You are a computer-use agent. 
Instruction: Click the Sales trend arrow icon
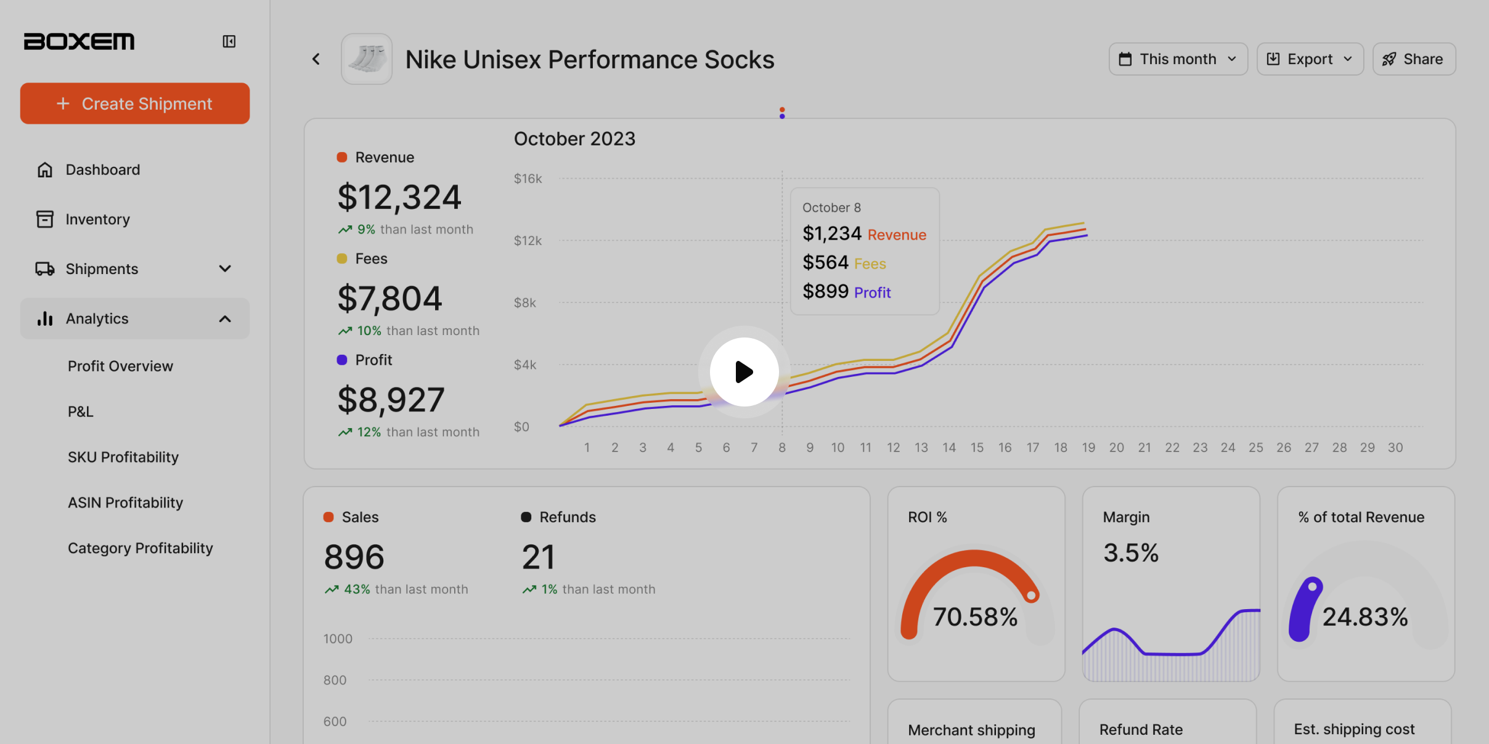[332, 589]
